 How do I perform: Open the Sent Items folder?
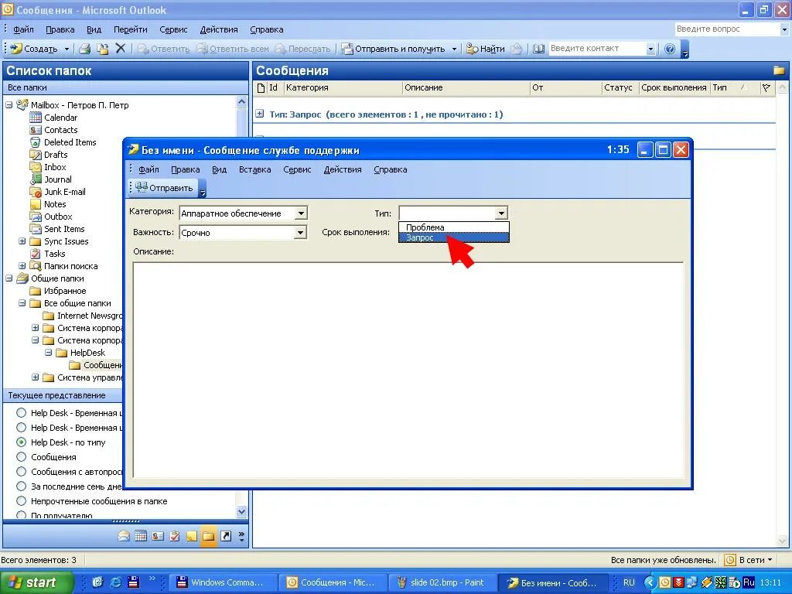pyautogui.click(x=64, y=229)
